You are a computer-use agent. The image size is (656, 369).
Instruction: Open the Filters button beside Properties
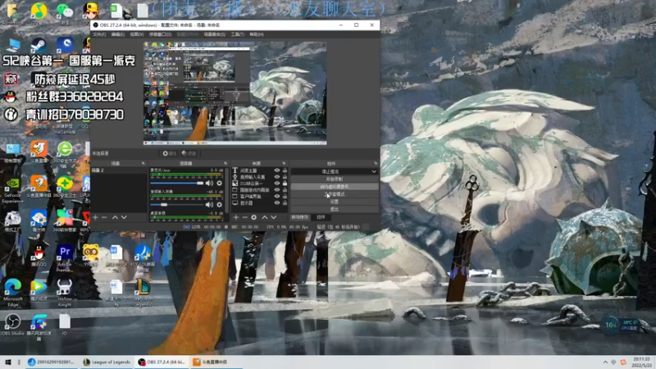point(189,153)
